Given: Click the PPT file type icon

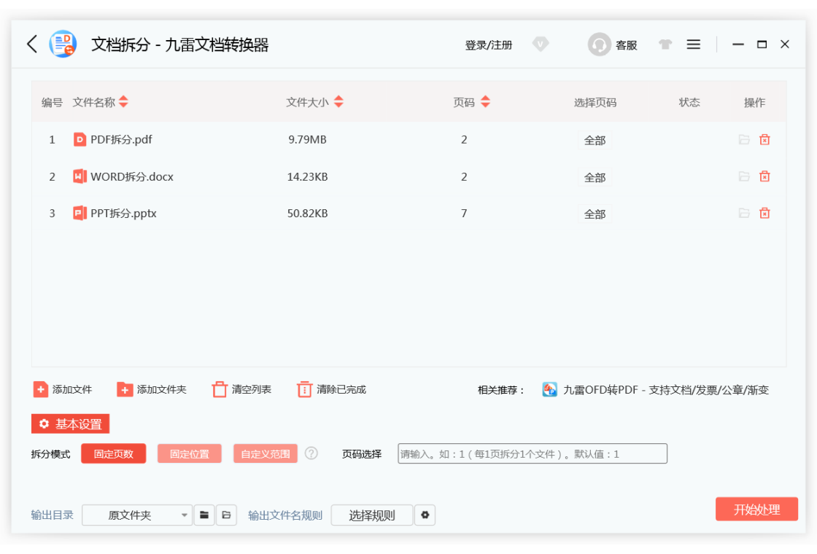Looking at the screenshot, I should coord(80,213).
